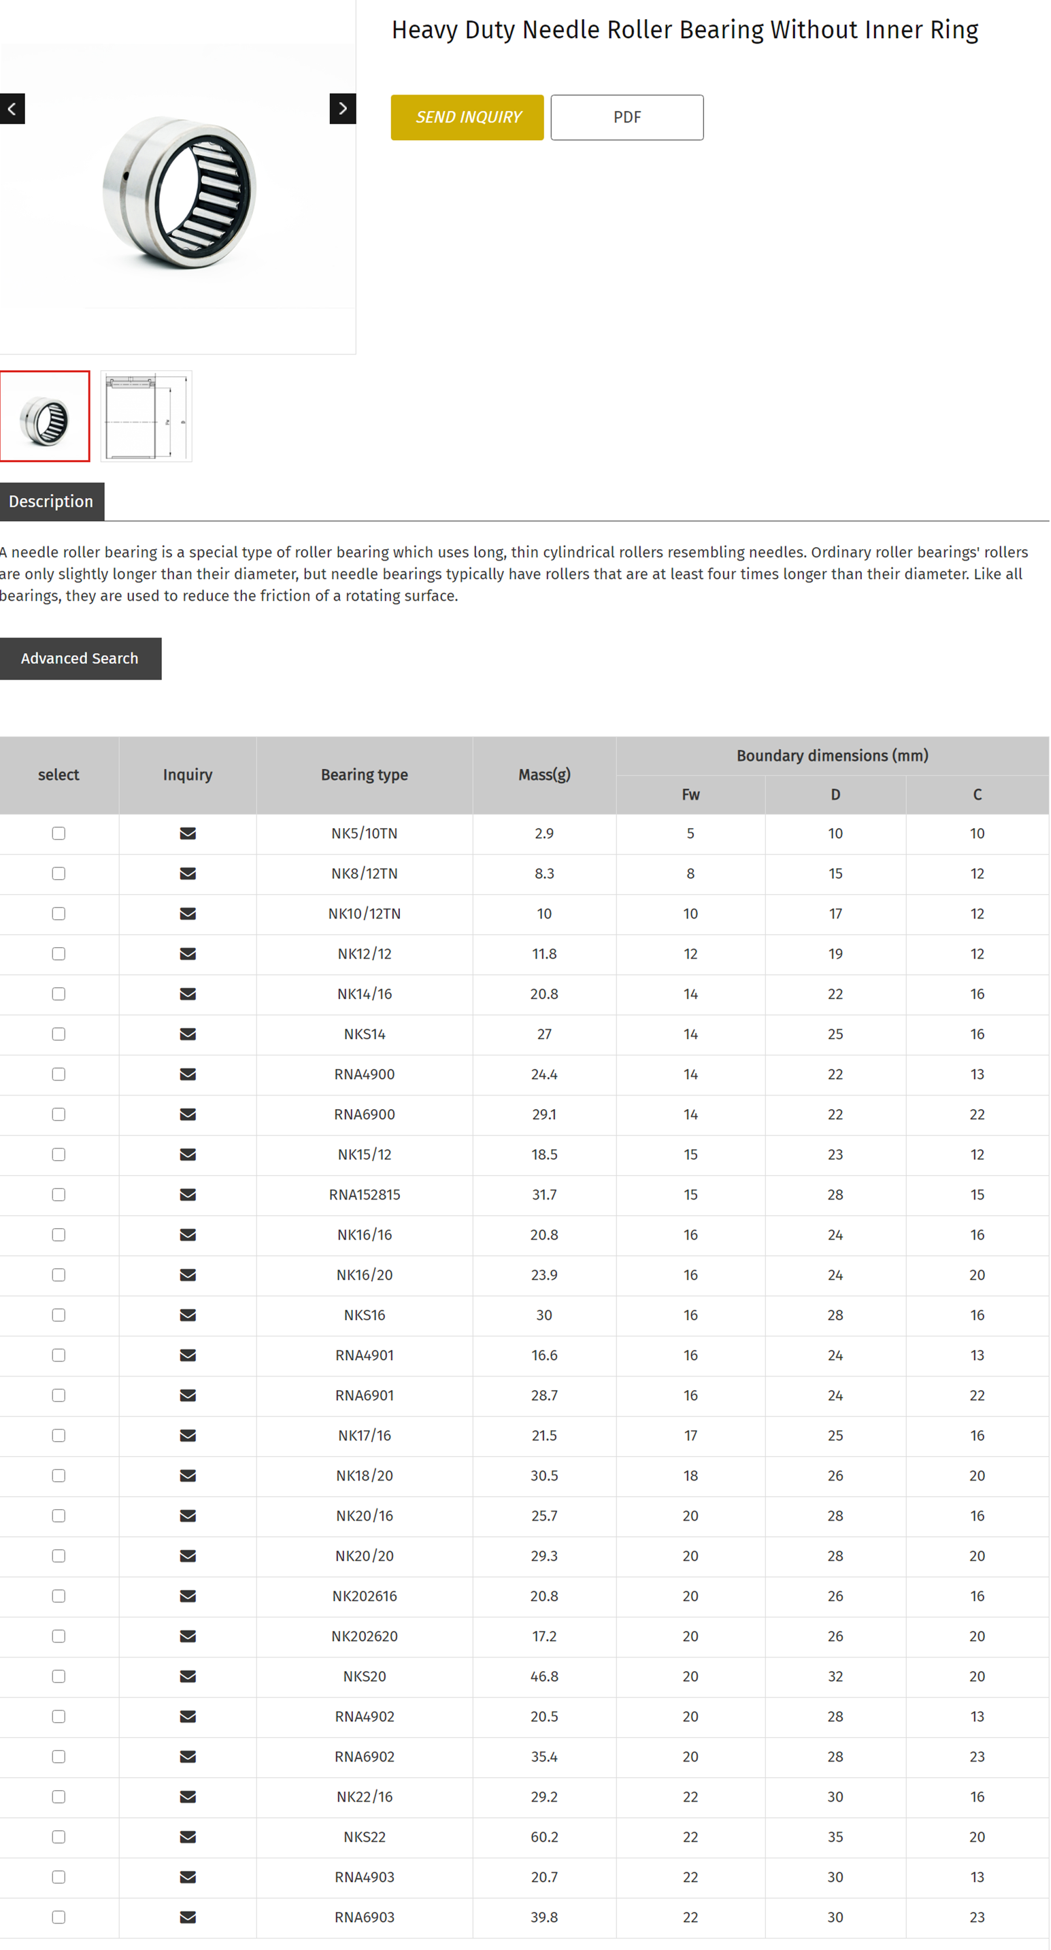1051x1950 pixels.
Task: Enable the checkbox for NKS22
Action: [x=59, y=1836]
